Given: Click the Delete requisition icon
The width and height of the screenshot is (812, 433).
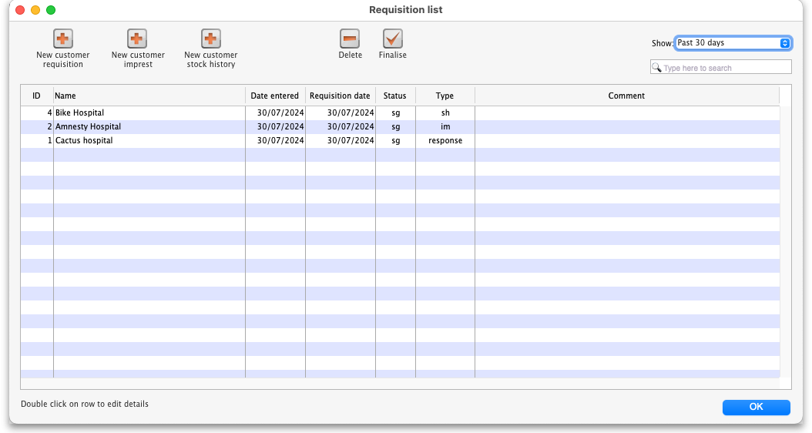Looking at the screenshot, I should point(350,39).
